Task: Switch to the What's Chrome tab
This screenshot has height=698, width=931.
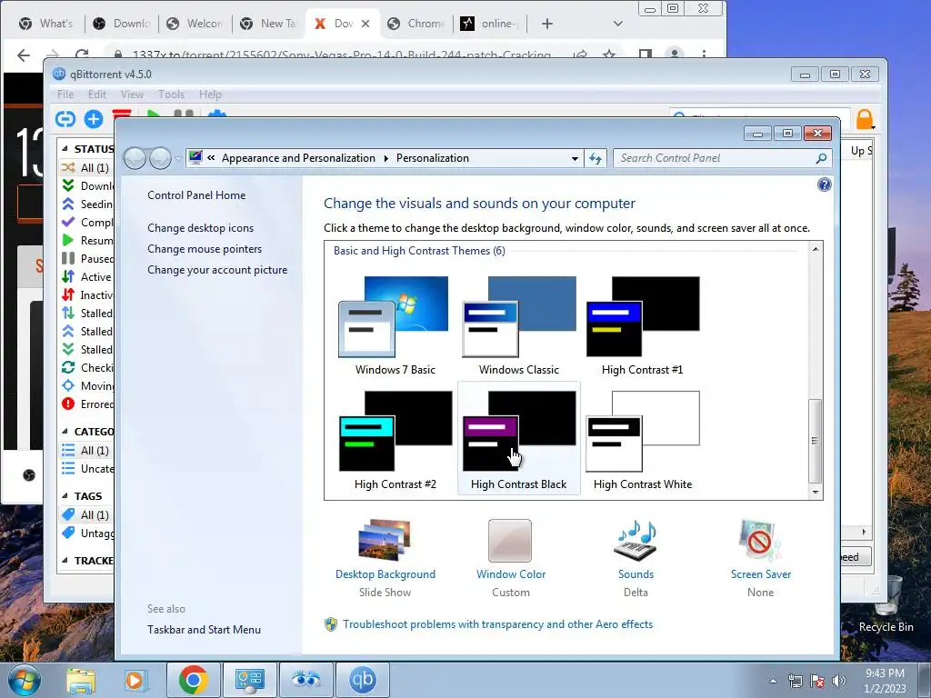Action: click(x=45, y=24)
